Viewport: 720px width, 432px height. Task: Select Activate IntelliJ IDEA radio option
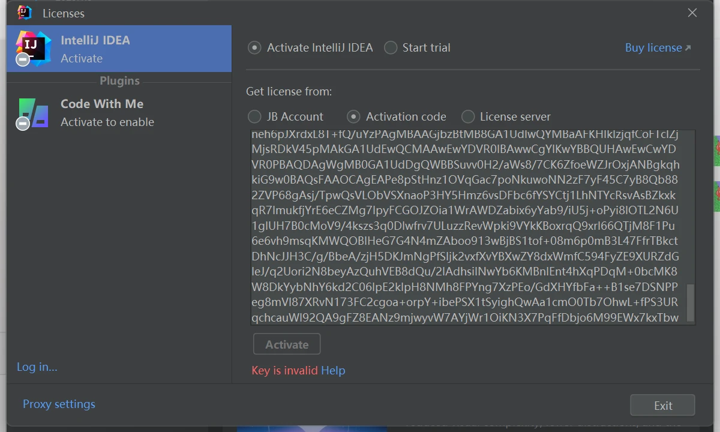click(x=310, y=47)
